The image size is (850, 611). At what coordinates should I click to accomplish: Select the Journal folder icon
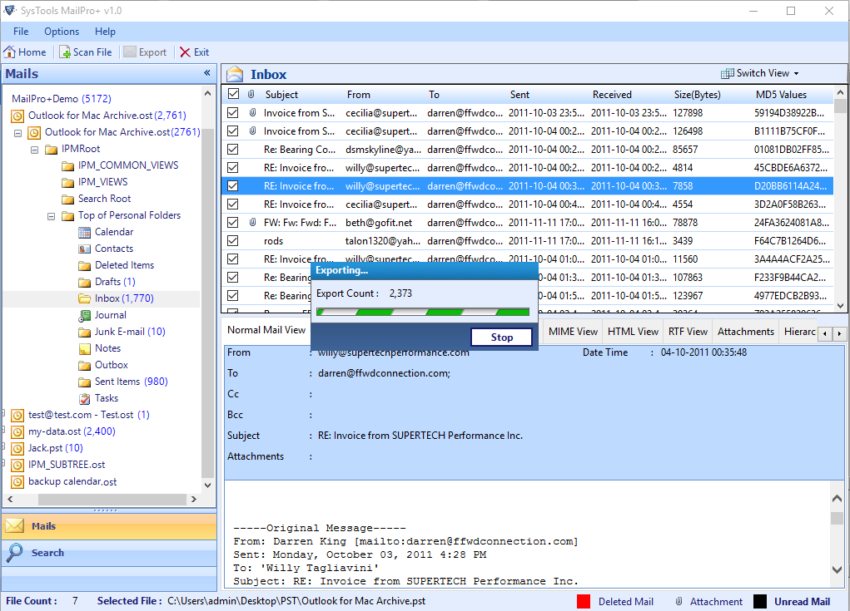(85, 316)
